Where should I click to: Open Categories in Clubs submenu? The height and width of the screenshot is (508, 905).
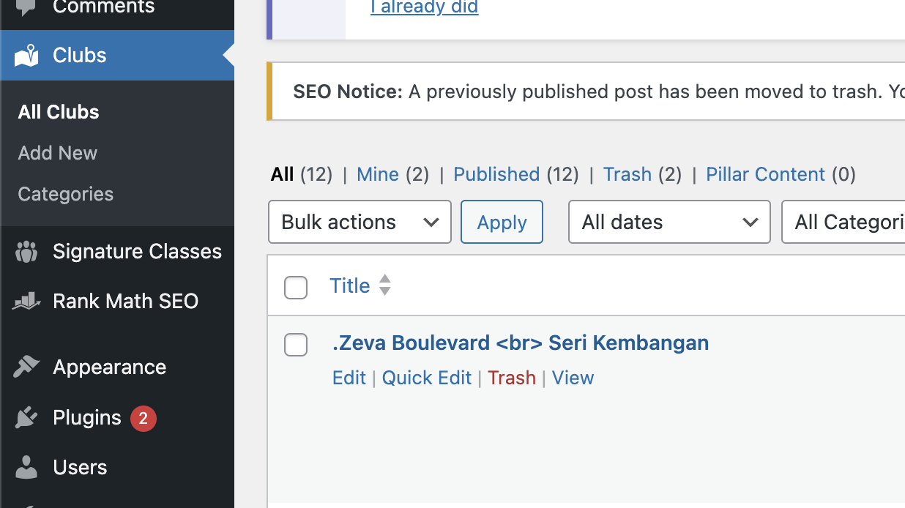tap(66, 194)
